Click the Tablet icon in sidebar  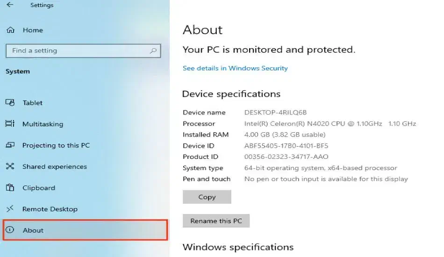point(10,103)
